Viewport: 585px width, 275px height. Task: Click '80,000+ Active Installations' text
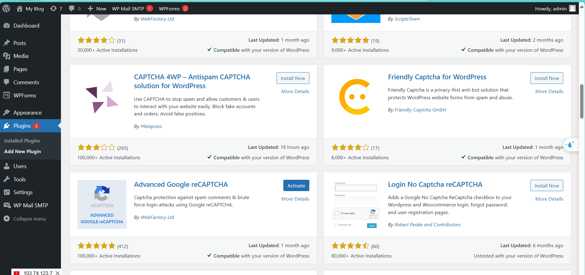coord(361,256)
